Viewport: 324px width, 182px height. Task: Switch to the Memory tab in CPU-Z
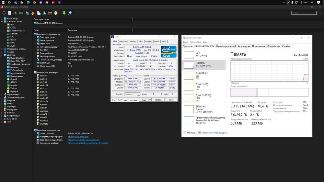[133, 41]
